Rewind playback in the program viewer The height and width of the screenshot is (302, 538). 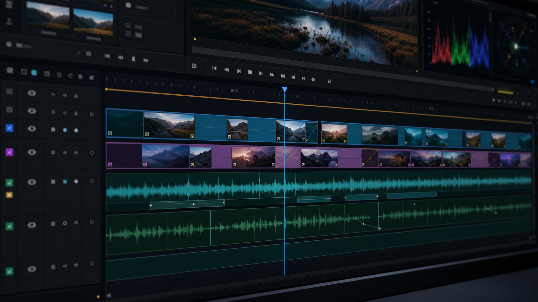coord(227,70)
